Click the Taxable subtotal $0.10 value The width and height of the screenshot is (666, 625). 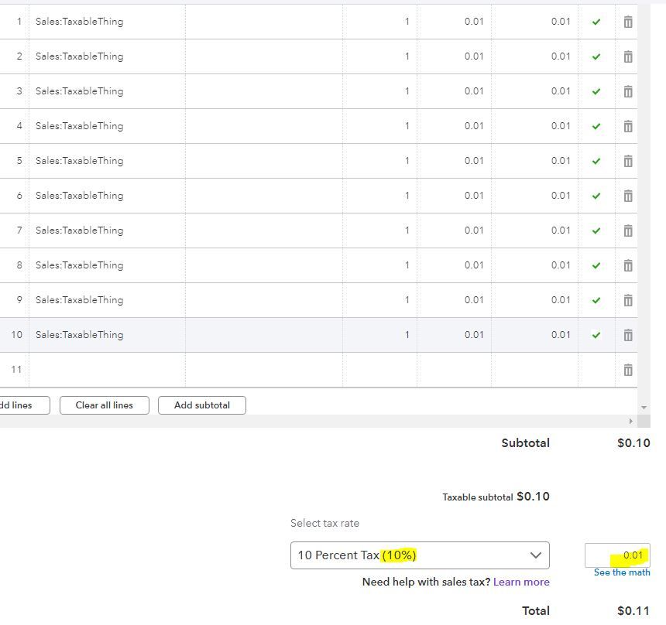coord(533,497)
